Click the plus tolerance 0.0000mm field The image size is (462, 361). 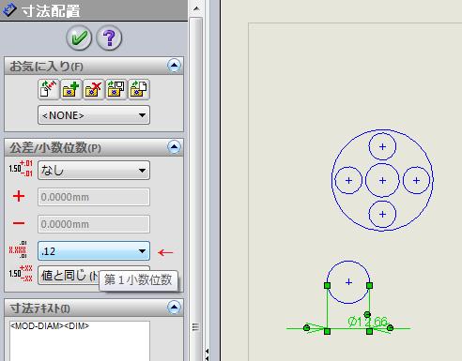click(94, 197)
